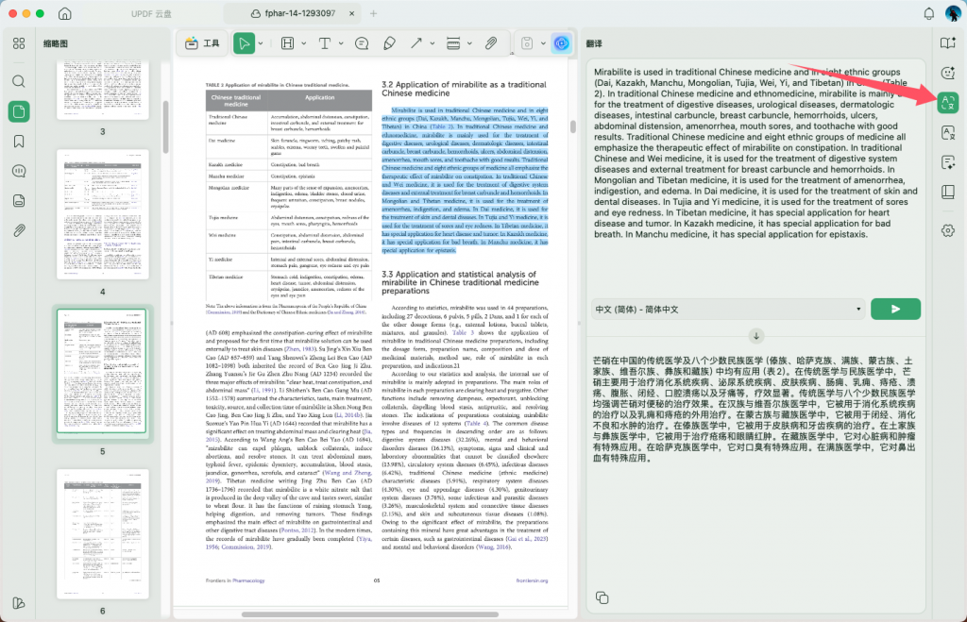This screenshot has width=967, height=622.
Task: Open the comments list panel
Action: click(19, 171)
